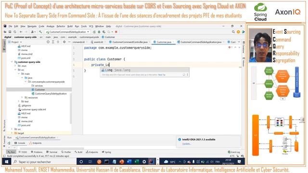Click the locate target icon in Project panel

[48, 42]
